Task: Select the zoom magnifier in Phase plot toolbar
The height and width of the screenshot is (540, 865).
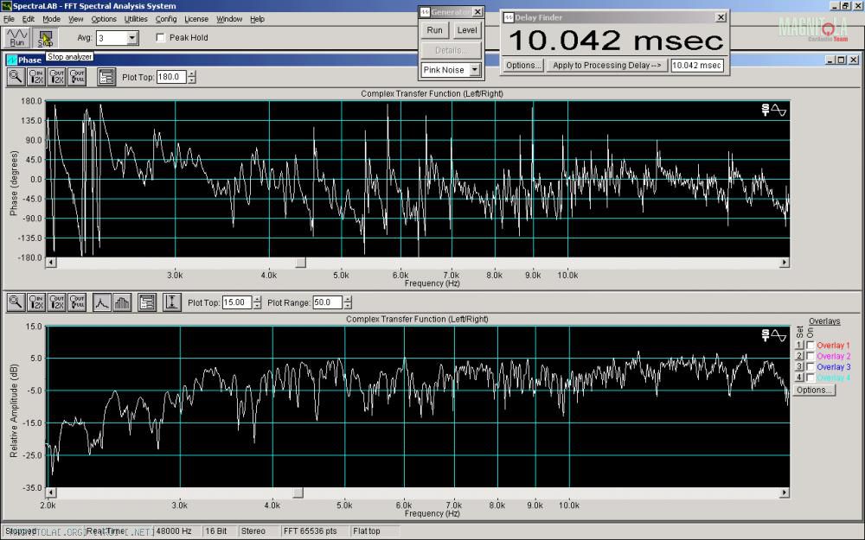Action: coord(16,77)
